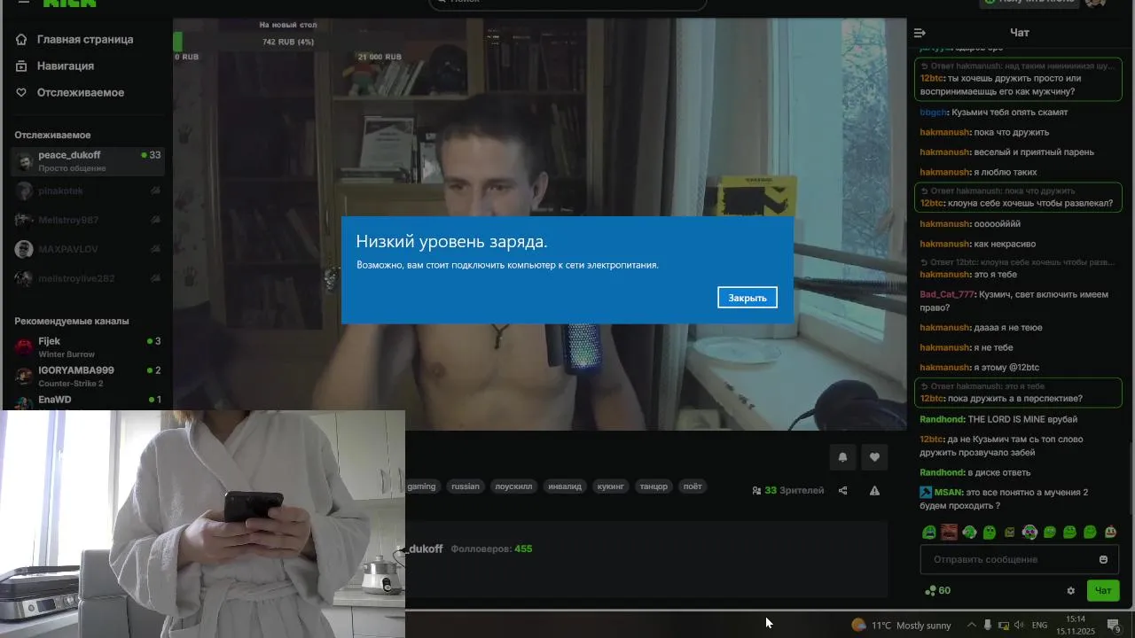This screenshot has width=1135, height=638.
Task: Open recommended channel Fijek
Action: point(87,347)
